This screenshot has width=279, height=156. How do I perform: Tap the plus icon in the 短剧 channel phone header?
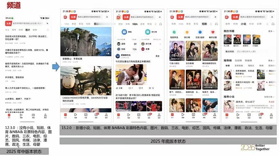[x=215, y=17]
